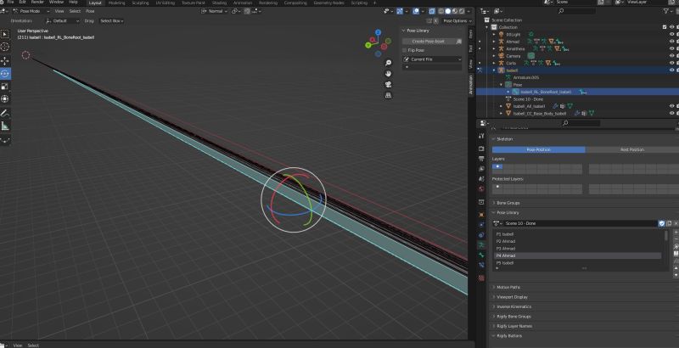
Task: Toggle Collection exclude checkbox in outliner
Action: pyautogui.click(x=665, y=27)
